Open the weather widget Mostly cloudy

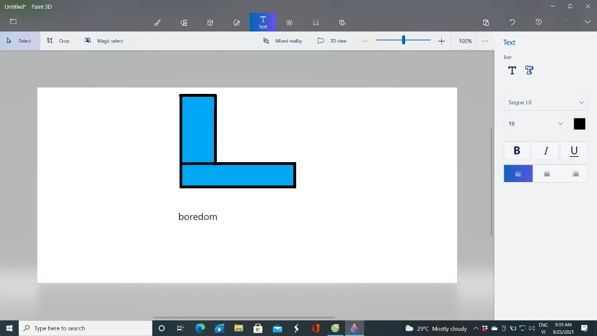pos(436,328)
